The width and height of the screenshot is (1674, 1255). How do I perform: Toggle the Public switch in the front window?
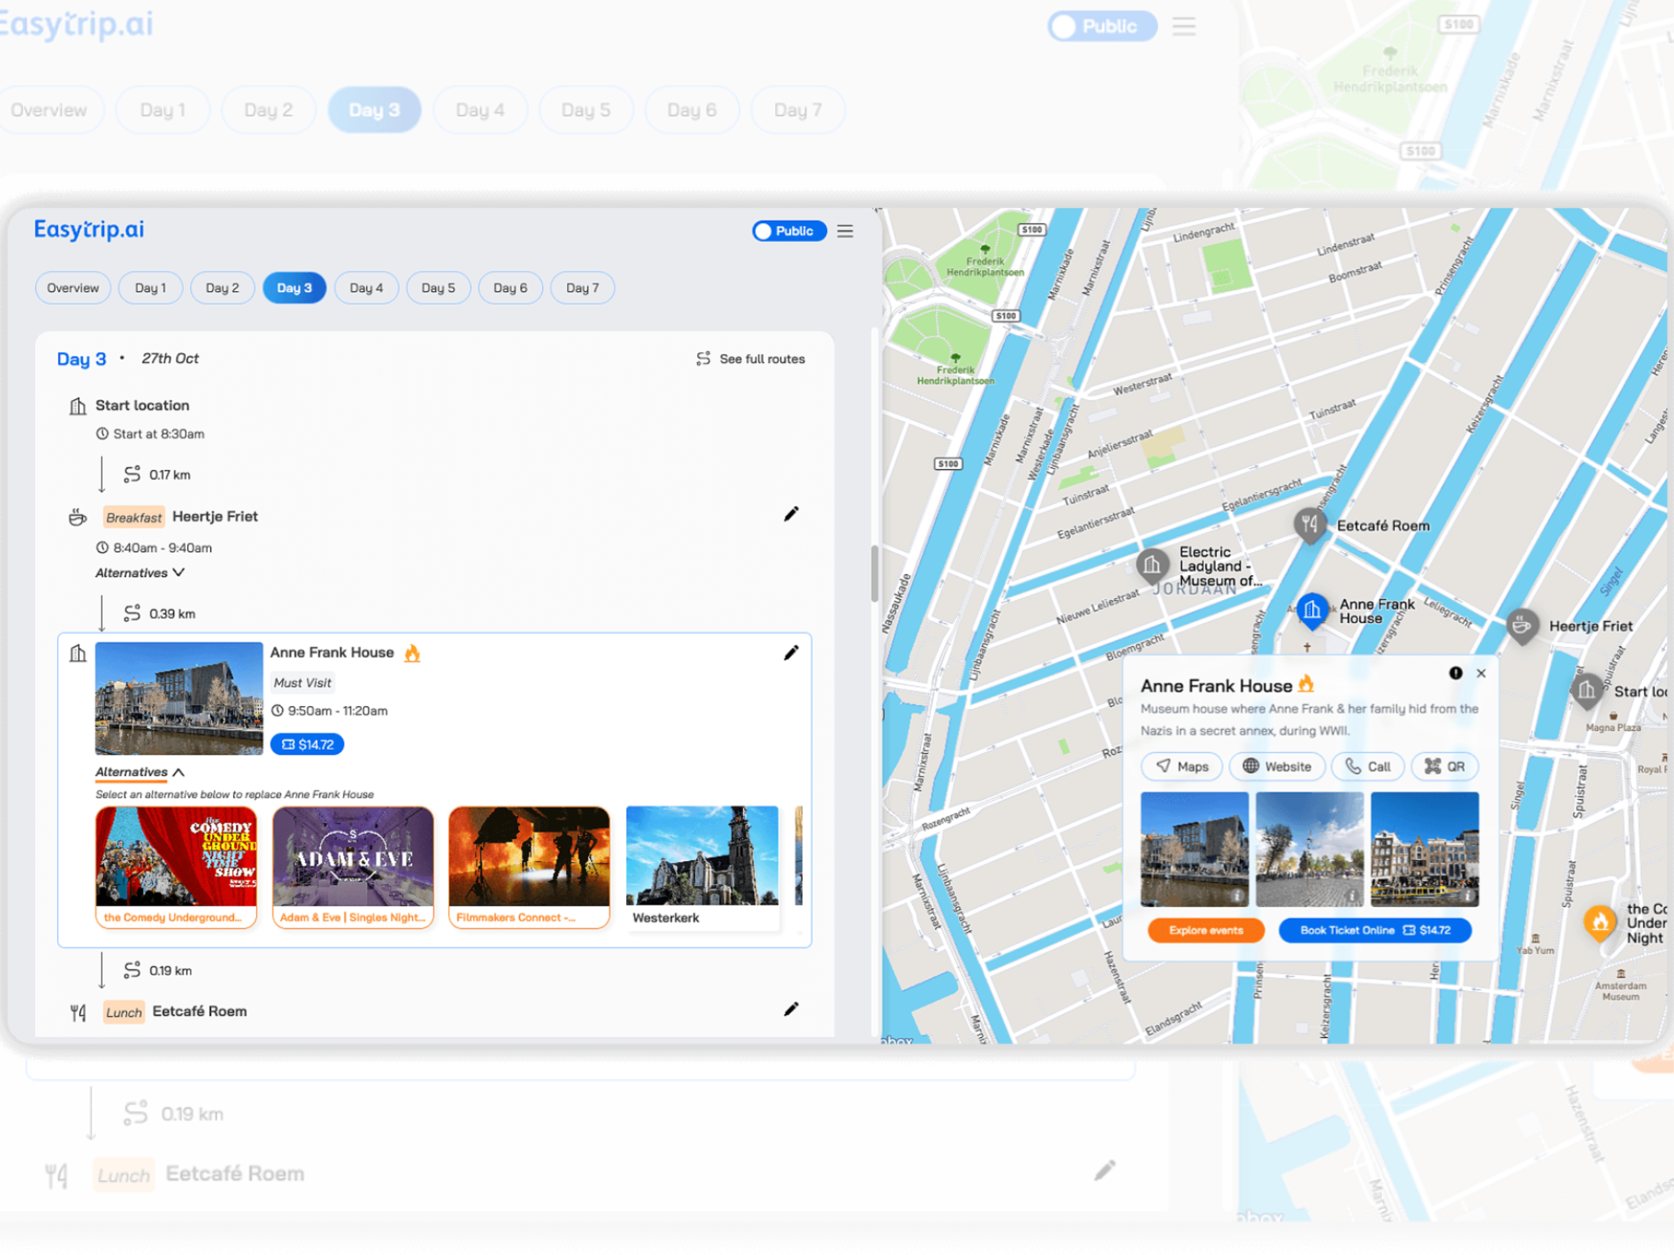[788, 230]
